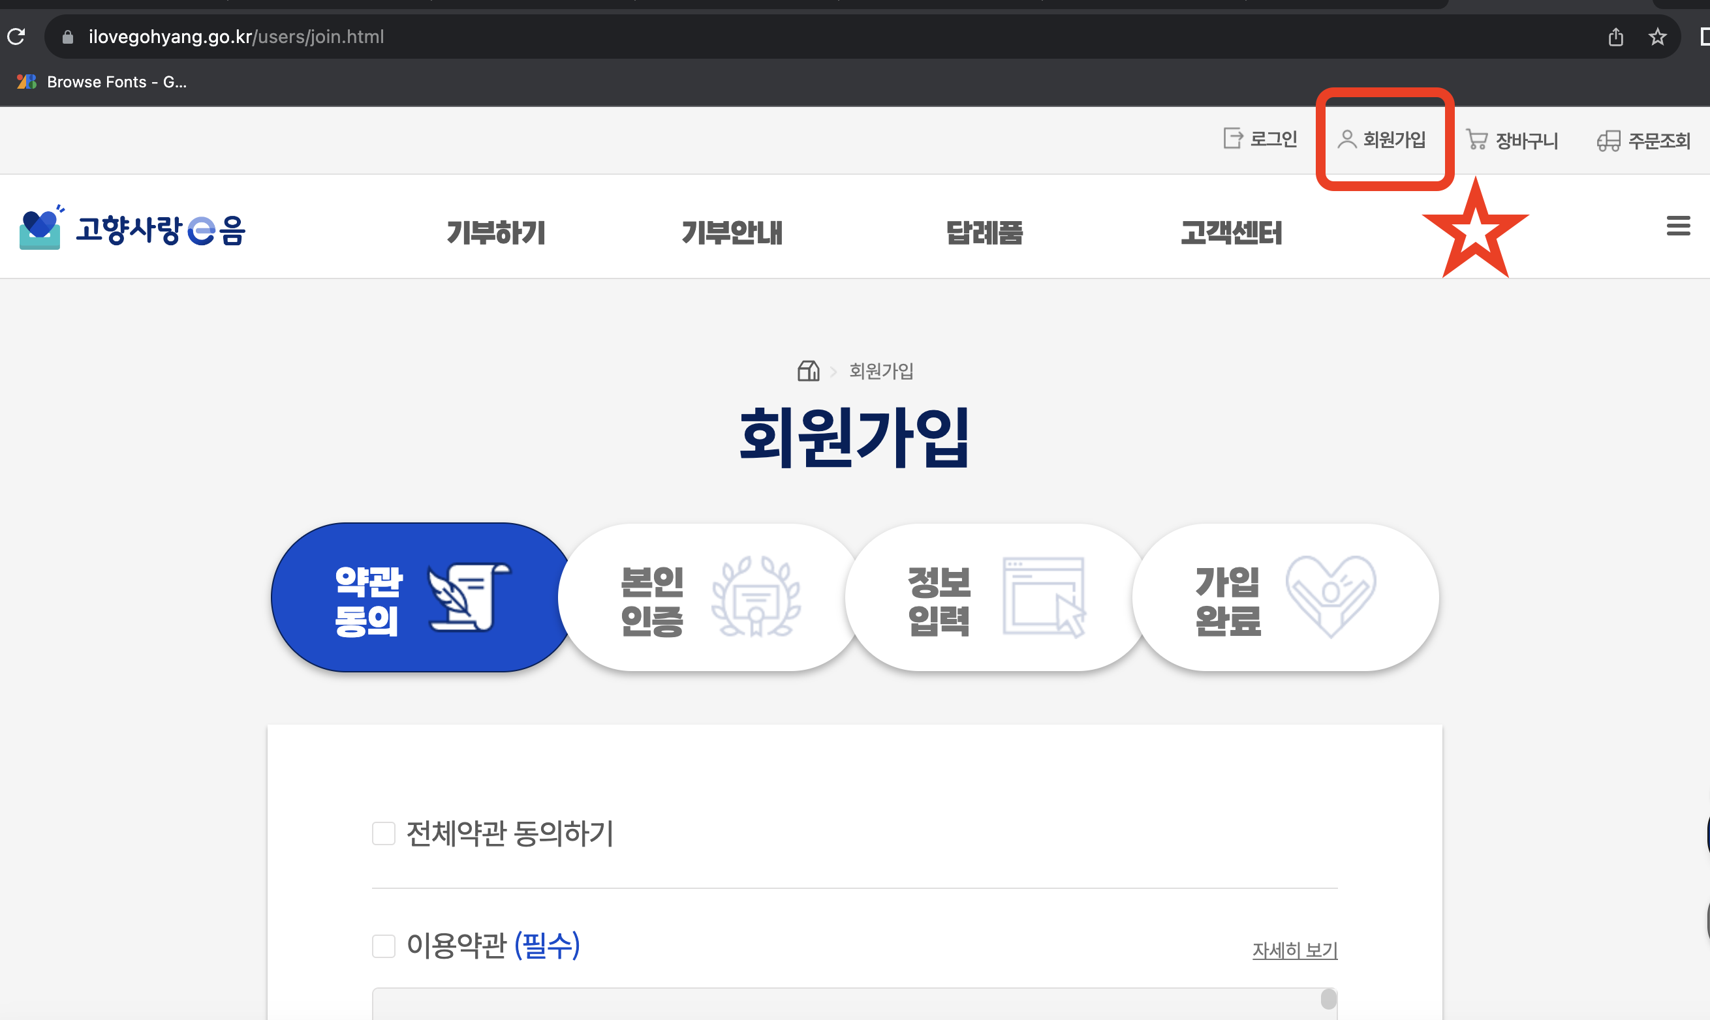Expand the 답례품 menu
1710x1020 pixels.
tap(984, 232)
